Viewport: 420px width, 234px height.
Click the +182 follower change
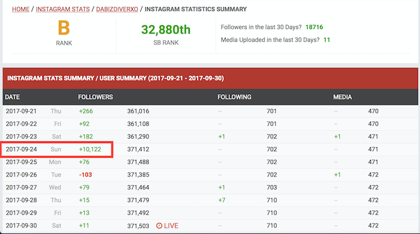tap(86, 136)
